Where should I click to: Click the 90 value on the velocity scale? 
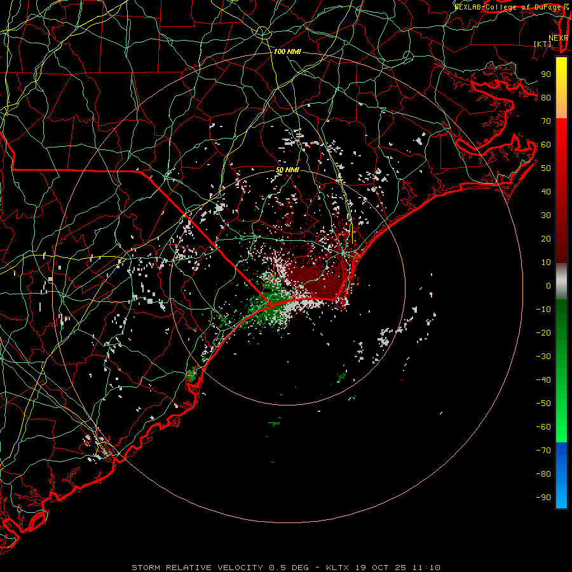(546, 74)
